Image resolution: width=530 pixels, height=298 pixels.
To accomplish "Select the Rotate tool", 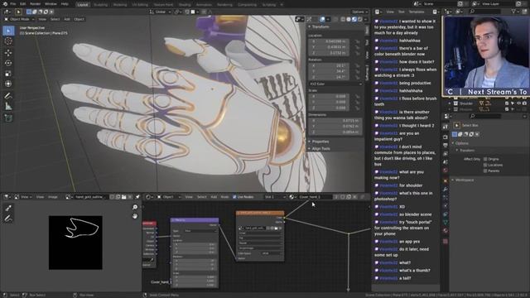I will pos(8,63).
